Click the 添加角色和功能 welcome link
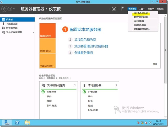The image size is (168, 127). coord(85,40)
